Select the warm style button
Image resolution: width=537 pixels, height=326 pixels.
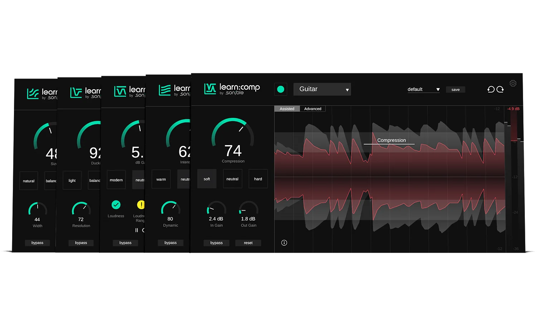[x=161, y=179]
